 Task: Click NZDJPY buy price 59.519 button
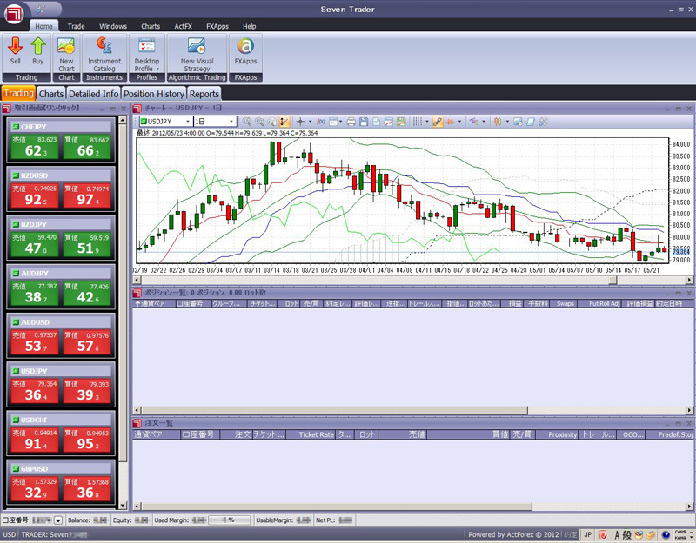(87, 244)
